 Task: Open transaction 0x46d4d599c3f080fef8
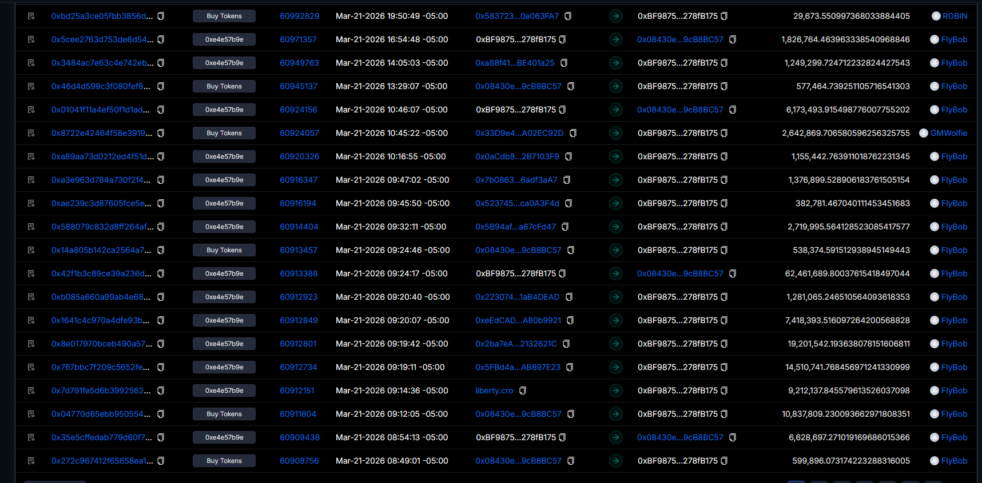(x=101, y=86)
